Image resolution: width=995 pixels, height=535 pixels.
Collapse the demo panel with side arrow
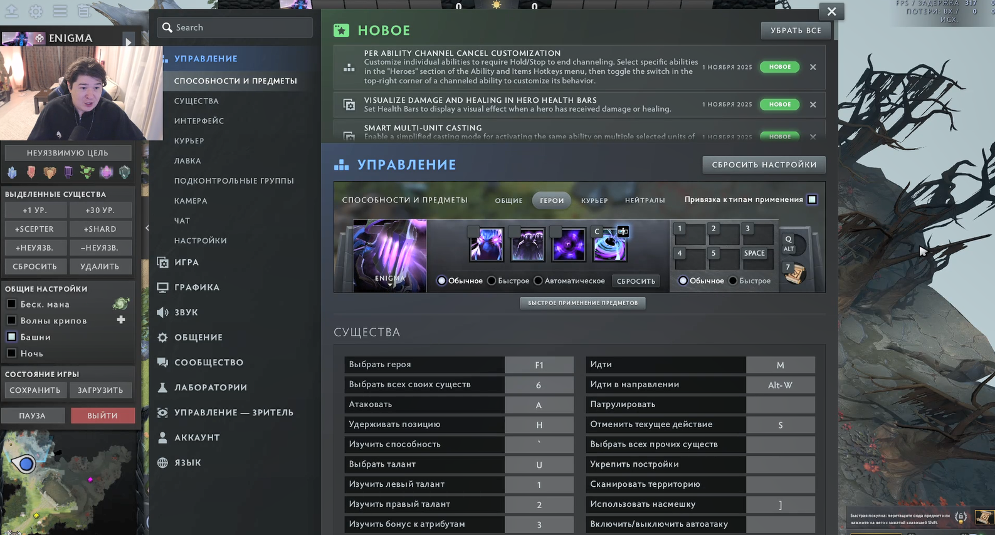pyautogui.click(x=147, y=228)
